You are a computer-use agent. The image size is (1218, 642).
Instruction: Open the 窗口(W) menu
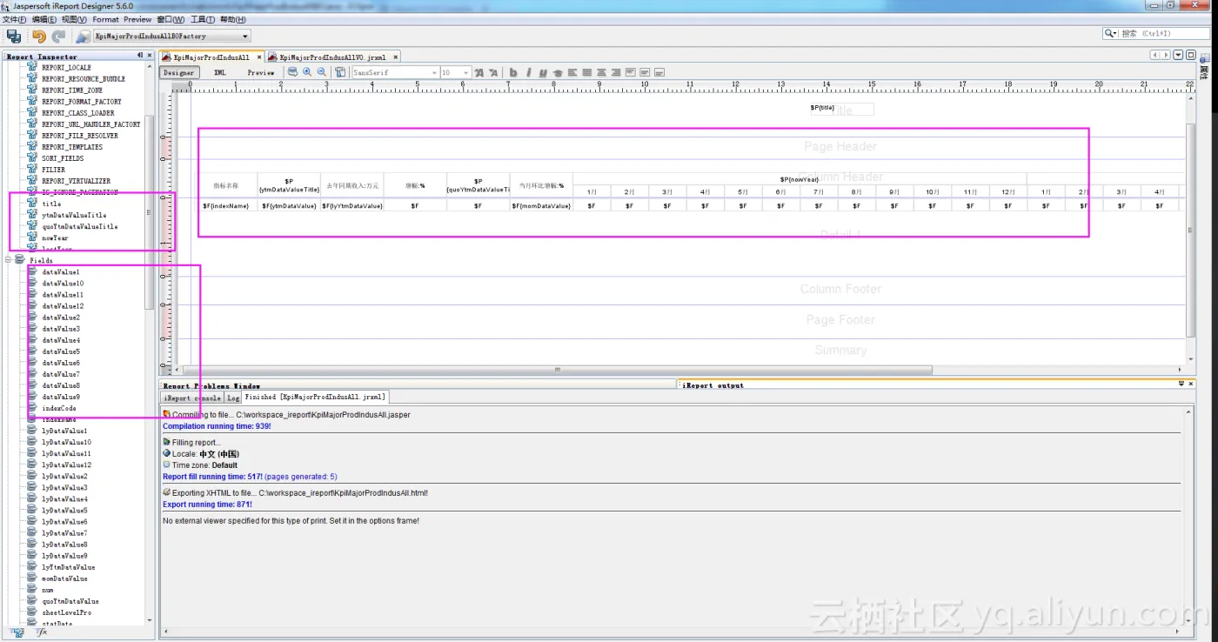click(171, 19)
